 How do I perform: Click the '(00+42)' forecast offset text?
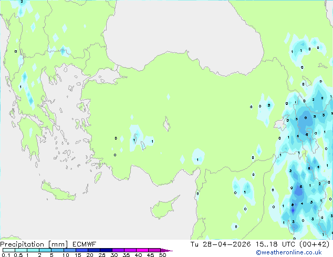[x=314, y=244]
